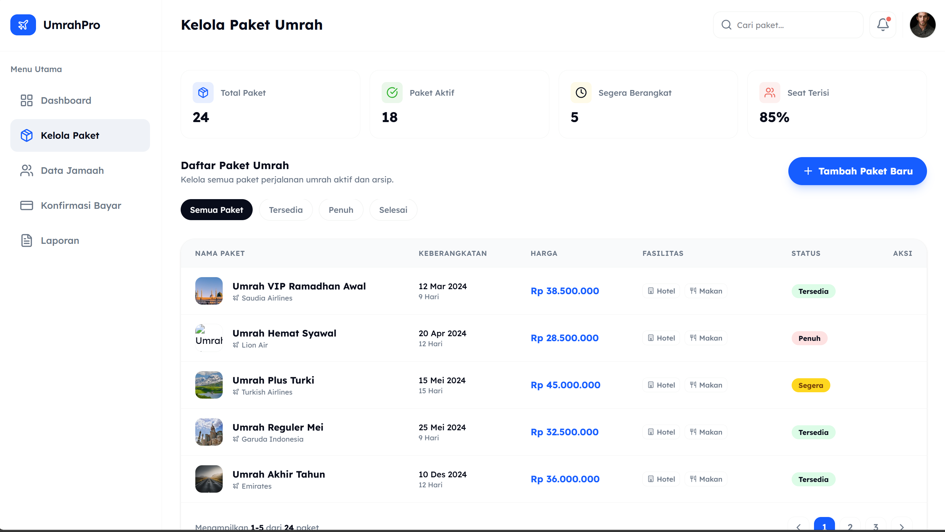Open notifications via the bell icon
Viewport: 945px width, 532px height.
coord(883,25)
